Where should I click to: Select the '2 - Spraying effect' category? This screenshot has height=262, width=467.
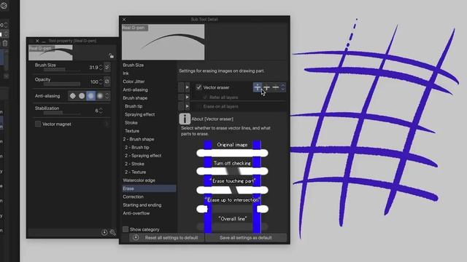pyautogui.click(x=143, y=156)
